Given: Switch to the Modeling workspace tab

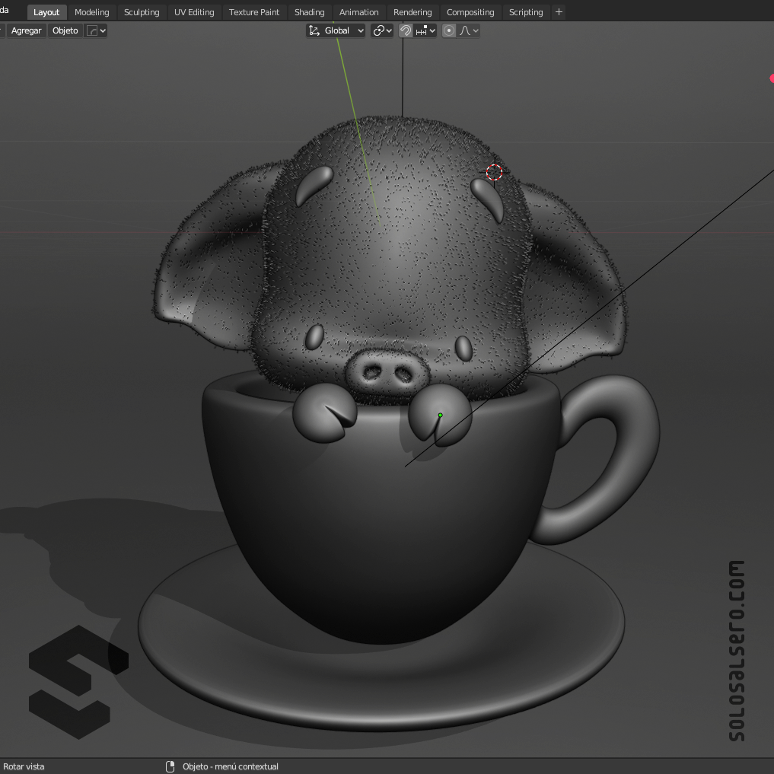Looking at the screenshot, I should coord(91,12).
